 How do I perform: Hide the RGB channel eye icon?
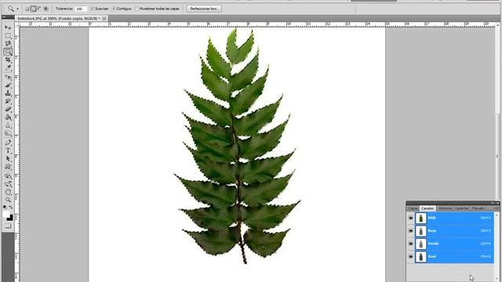click(x=411, y=218)
